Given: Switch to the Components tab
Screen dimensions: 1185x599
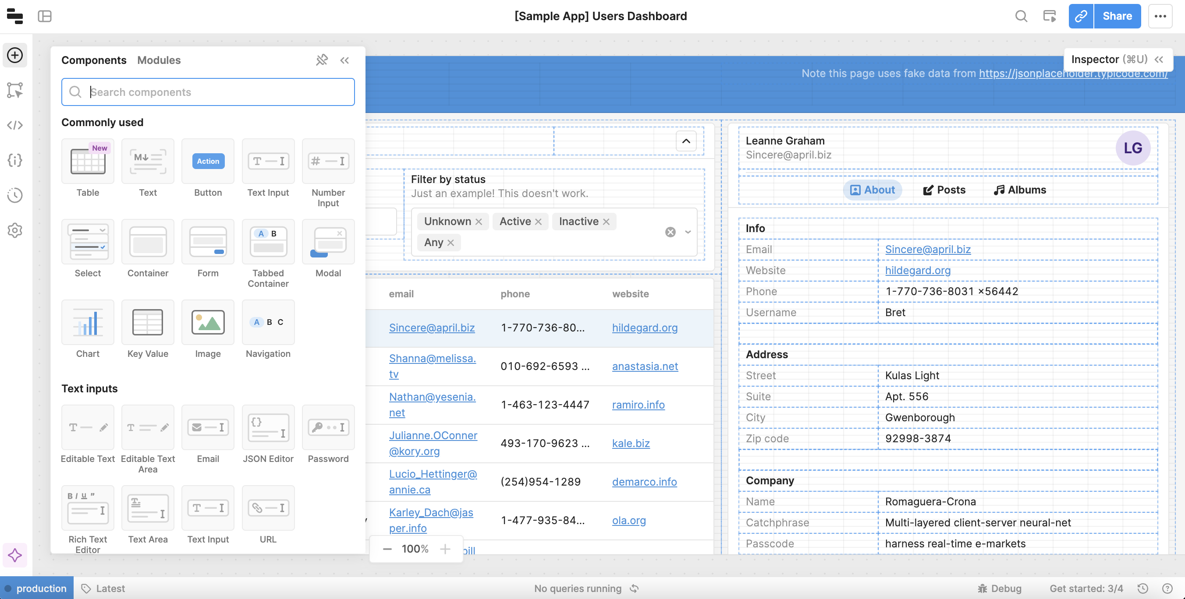Looking at the screenshot, I should point(94,60).
